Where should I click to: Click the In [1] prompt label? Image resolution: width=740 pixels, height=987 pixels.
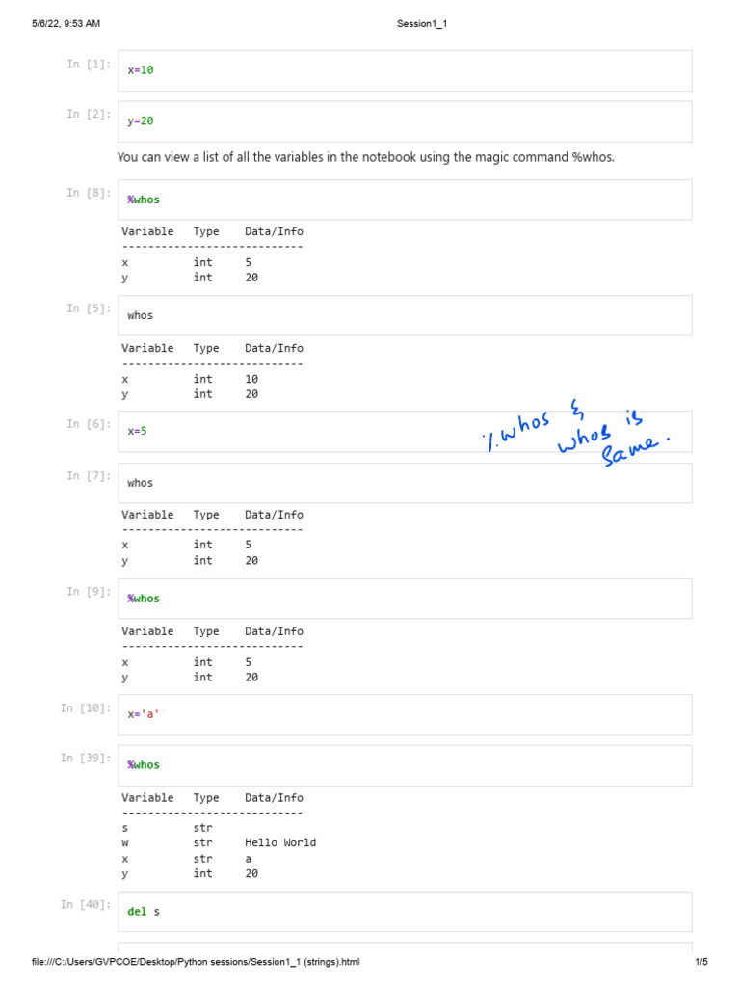[89, 64]
